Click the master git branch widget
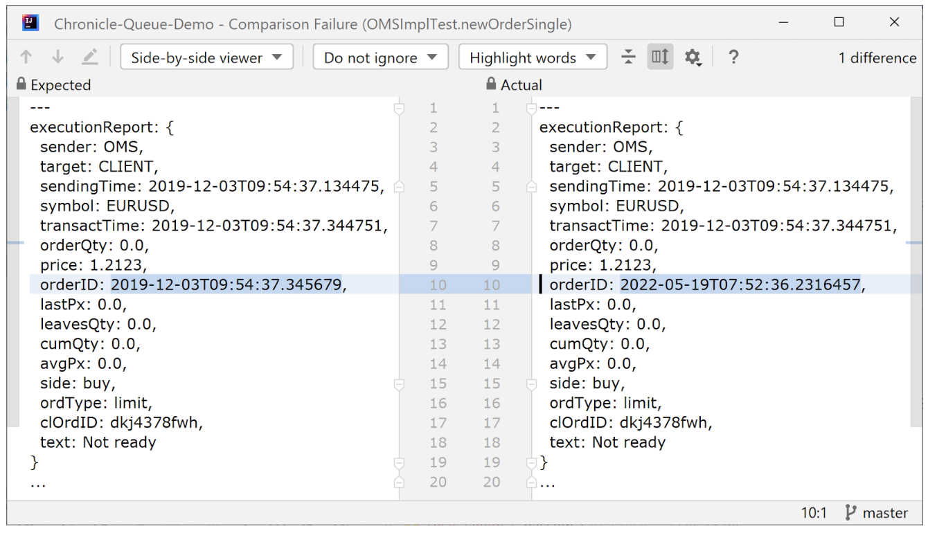Viewport: 928px width, 533px height. (877, 513)
